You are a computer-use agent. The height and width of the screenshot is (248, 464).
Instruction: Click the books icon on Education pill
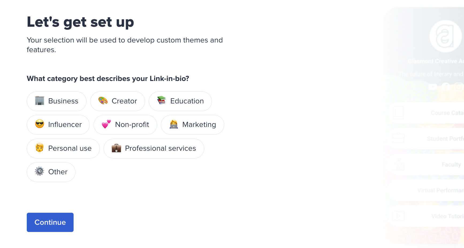[162, 101]
